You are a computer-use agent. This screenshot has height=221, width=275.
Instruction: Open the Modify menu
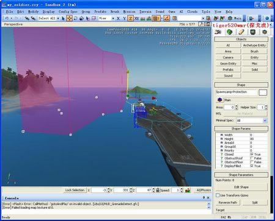tap(33, 12)
